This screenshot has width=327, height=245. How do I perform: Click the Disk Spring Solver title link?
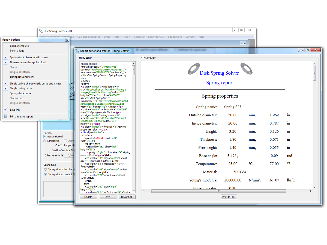click(x=219, y=73)
